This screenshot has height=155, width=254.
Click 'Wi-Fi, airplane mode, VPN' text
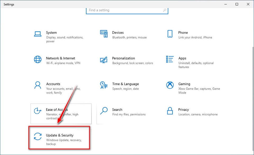63,63
